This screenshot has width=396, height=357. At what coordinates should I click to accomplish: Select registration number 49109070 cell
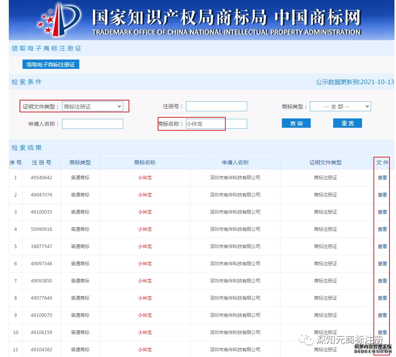(x=41, y=315)
